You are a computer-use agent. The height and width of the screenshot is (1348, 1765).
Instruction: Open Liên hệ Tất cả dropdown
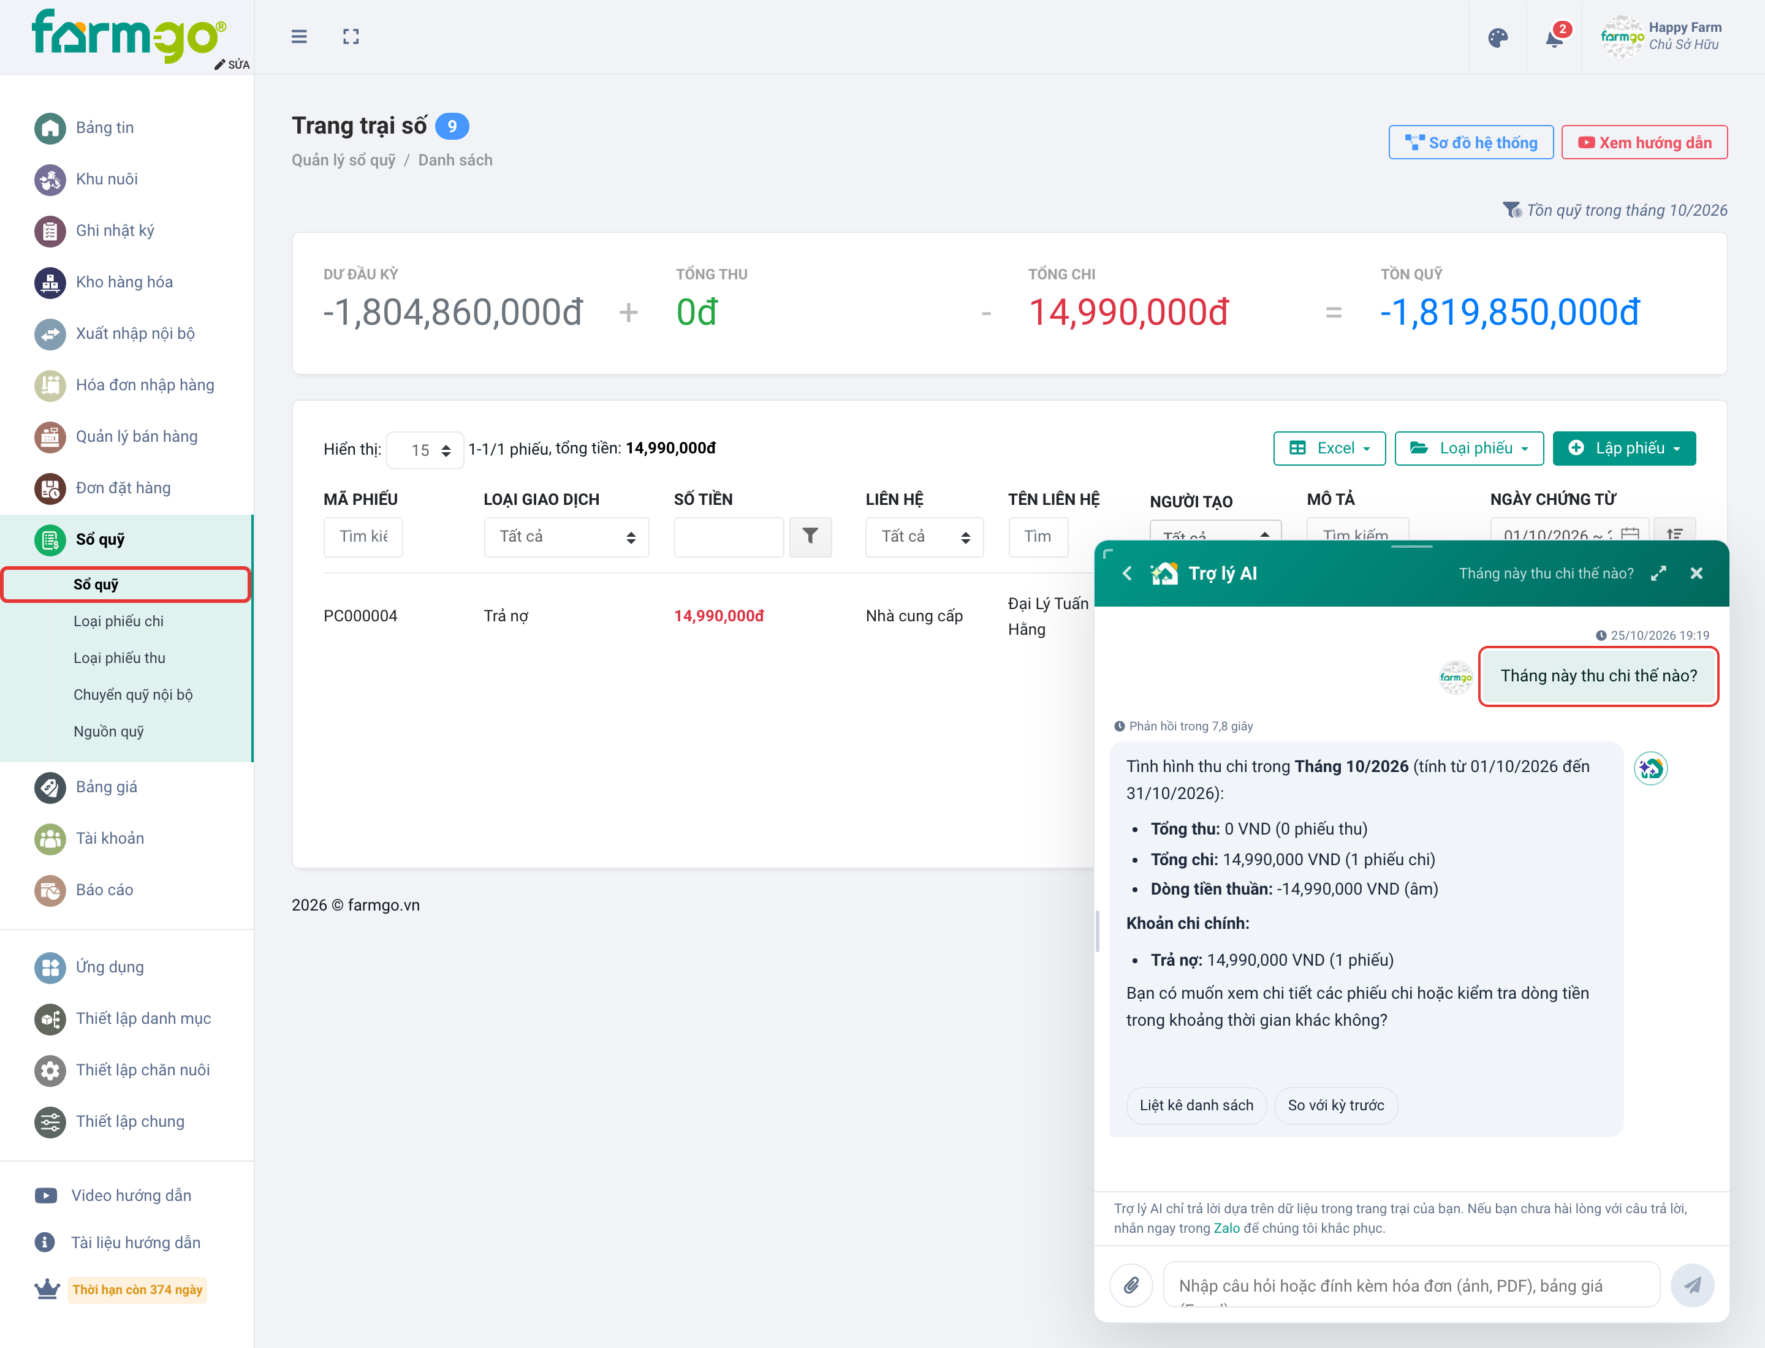[925, 536]
